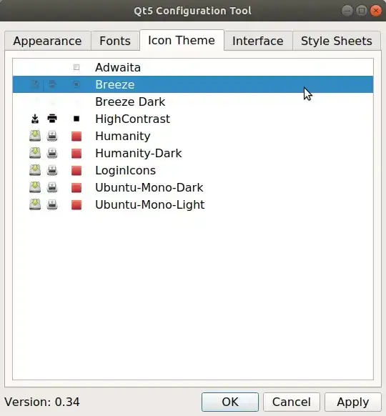Pick the Ubuntu-Mono-Light theme
This screenshot has width=386, height=416.
193,205
